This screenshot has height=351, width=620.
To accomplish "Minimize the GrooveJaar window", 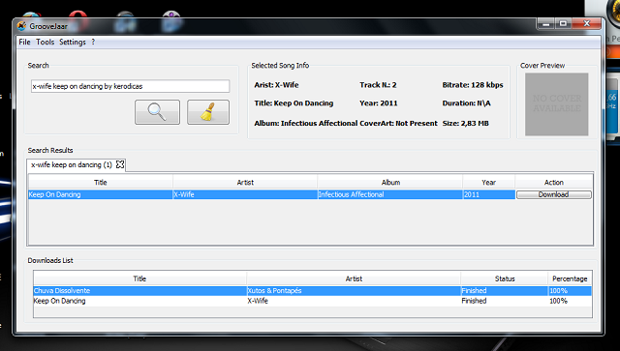I will (546, 23).
